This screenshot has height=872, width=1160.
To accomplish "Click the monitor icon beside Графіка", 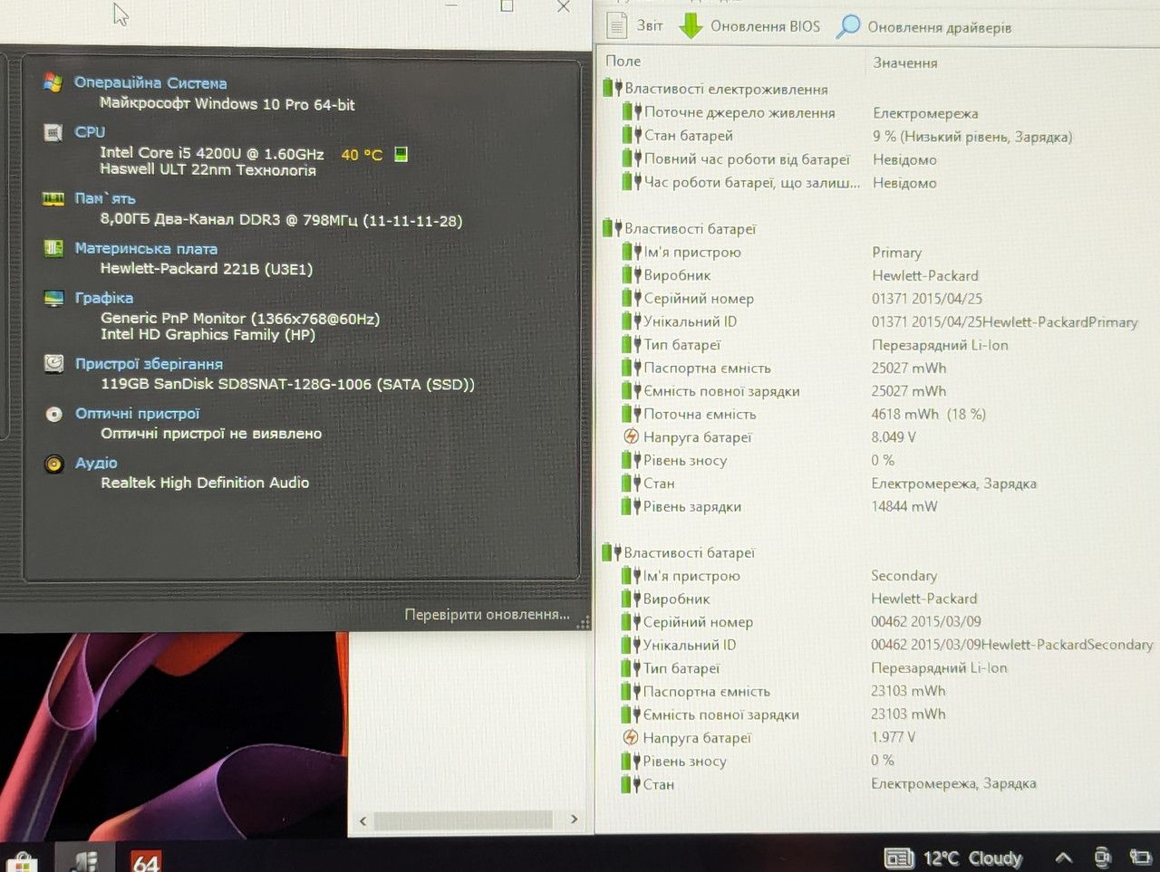I will point(53,298).
